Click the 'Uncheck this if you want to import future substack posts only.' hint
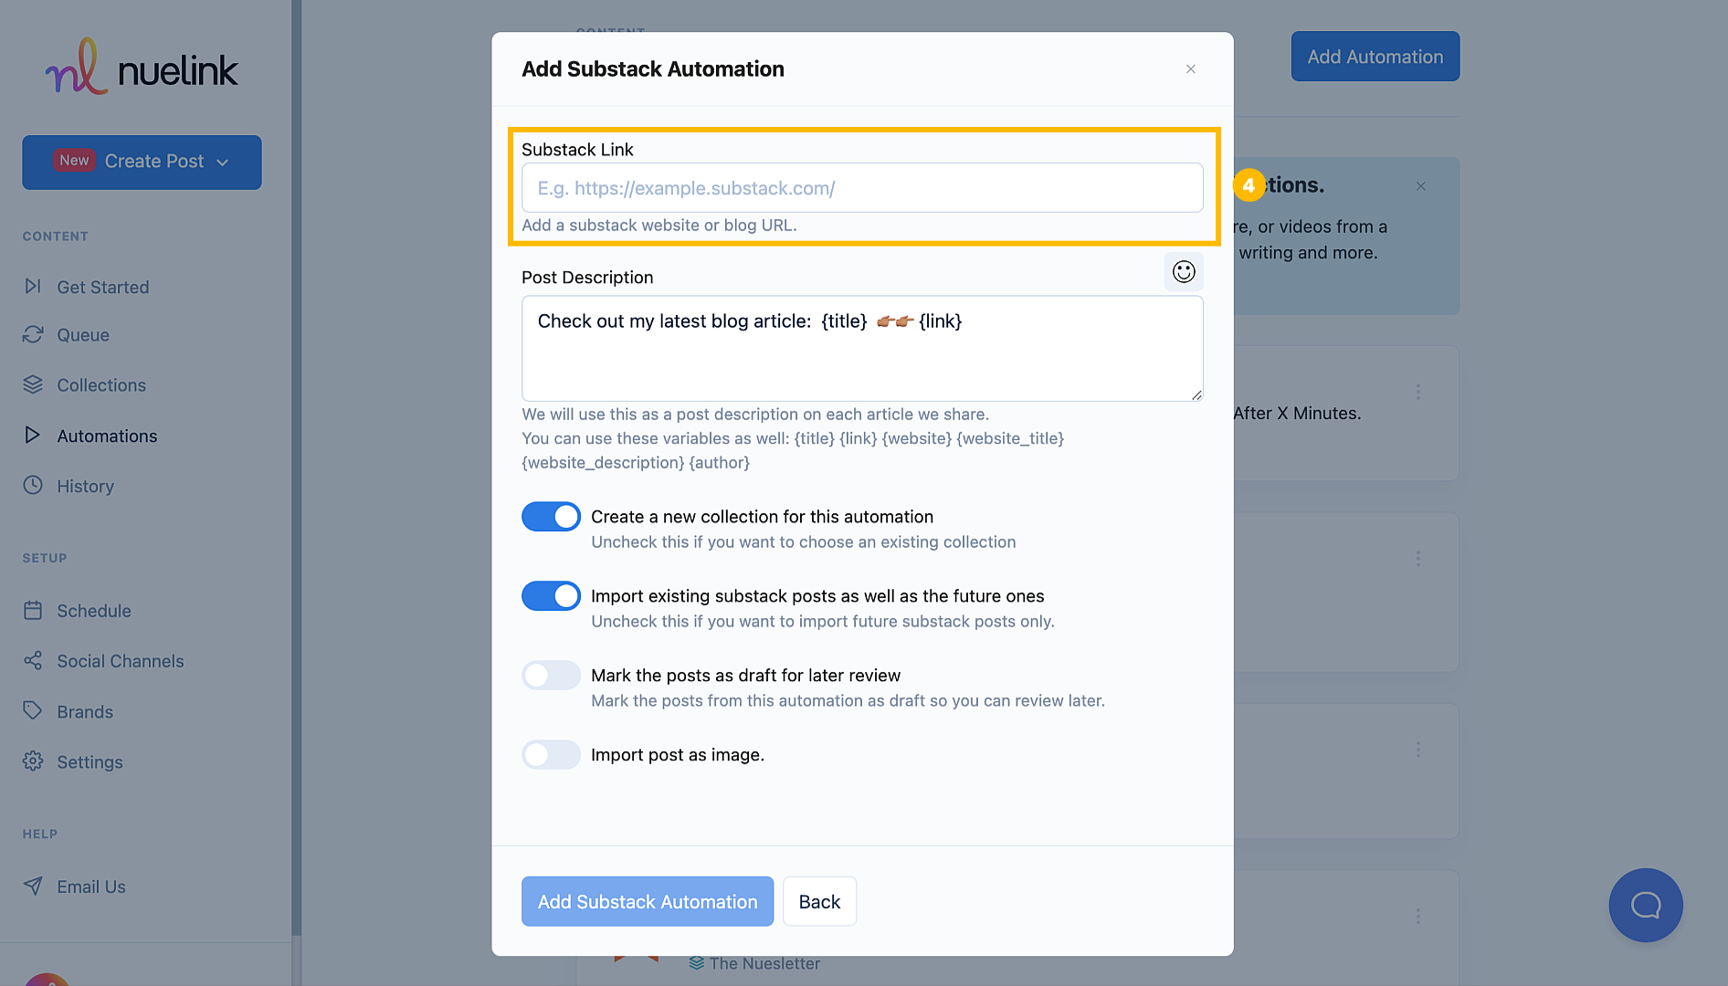This screenshot has width=1728, height=986. point(823,622)
